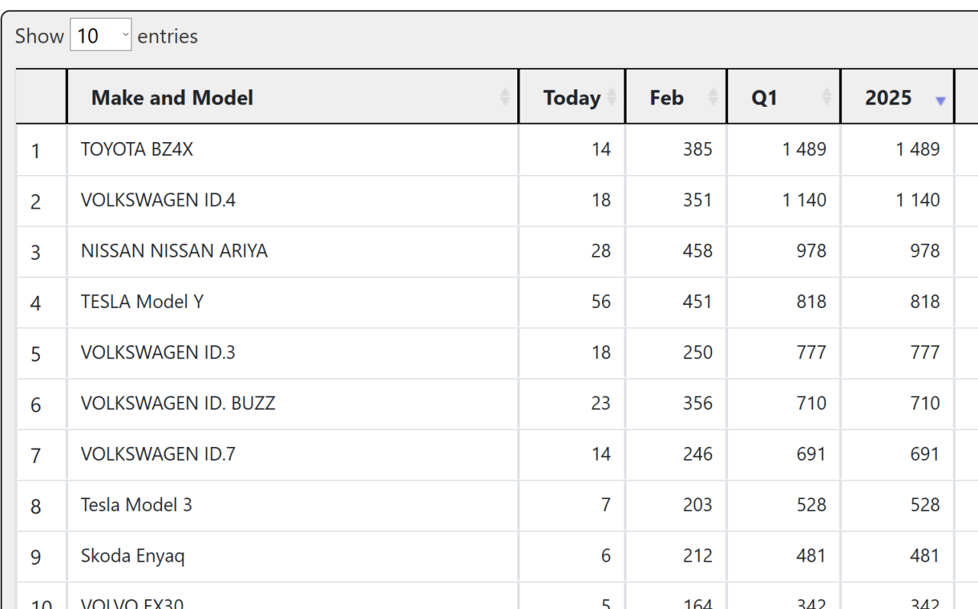Sort table by Q1 column
Image resolution: width=978 pixels, height=609 pixels.
[764, 98]
